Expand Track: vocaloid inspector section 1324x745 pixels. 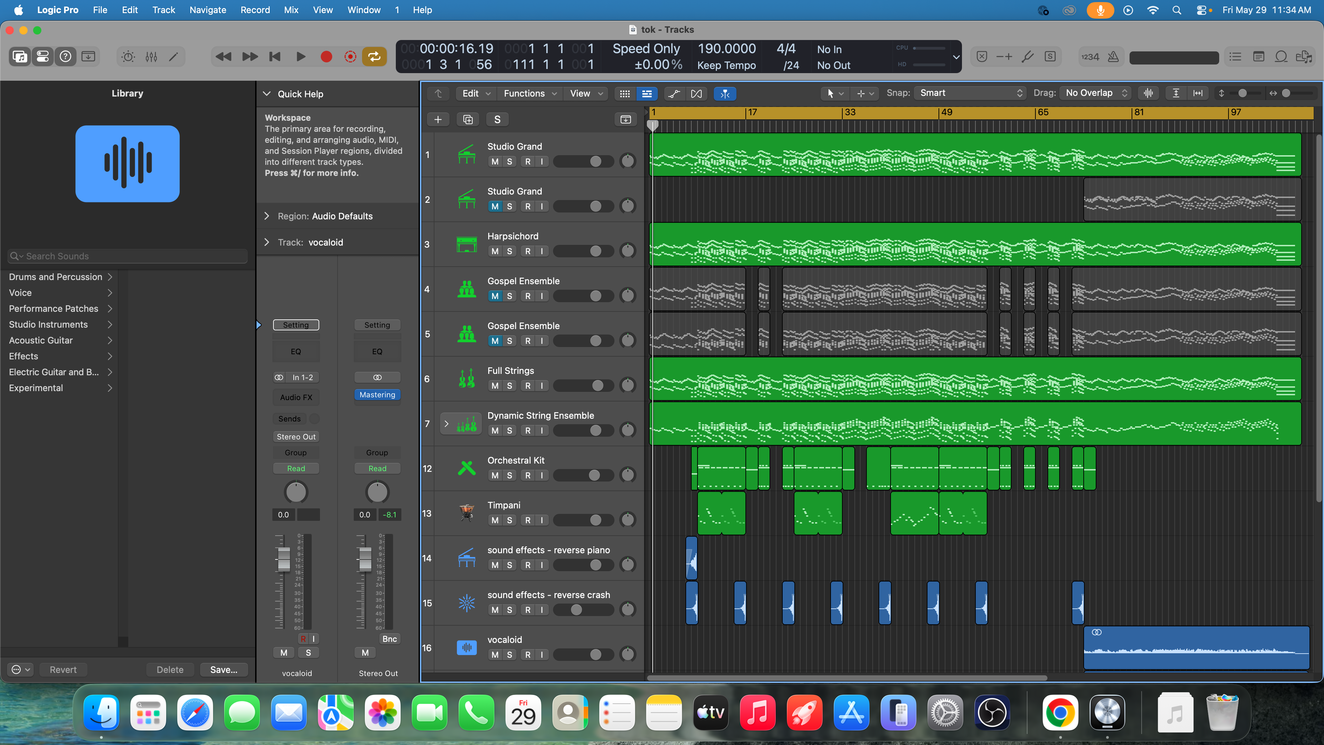[x=267, y=242]
